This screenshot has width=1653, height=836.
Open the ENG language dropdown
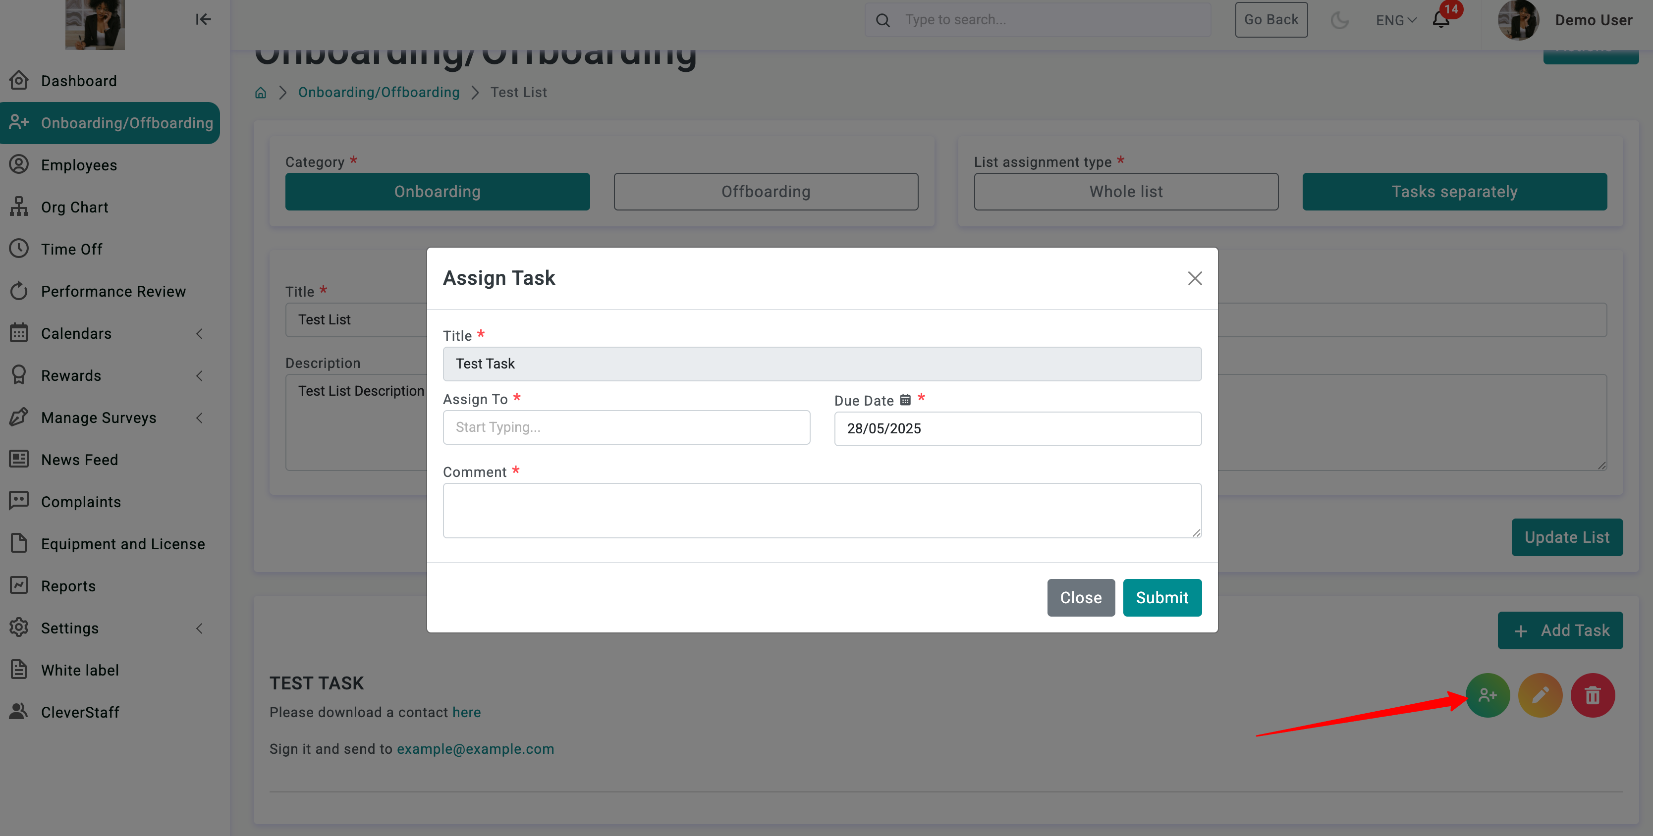(x=1396, y=20)
